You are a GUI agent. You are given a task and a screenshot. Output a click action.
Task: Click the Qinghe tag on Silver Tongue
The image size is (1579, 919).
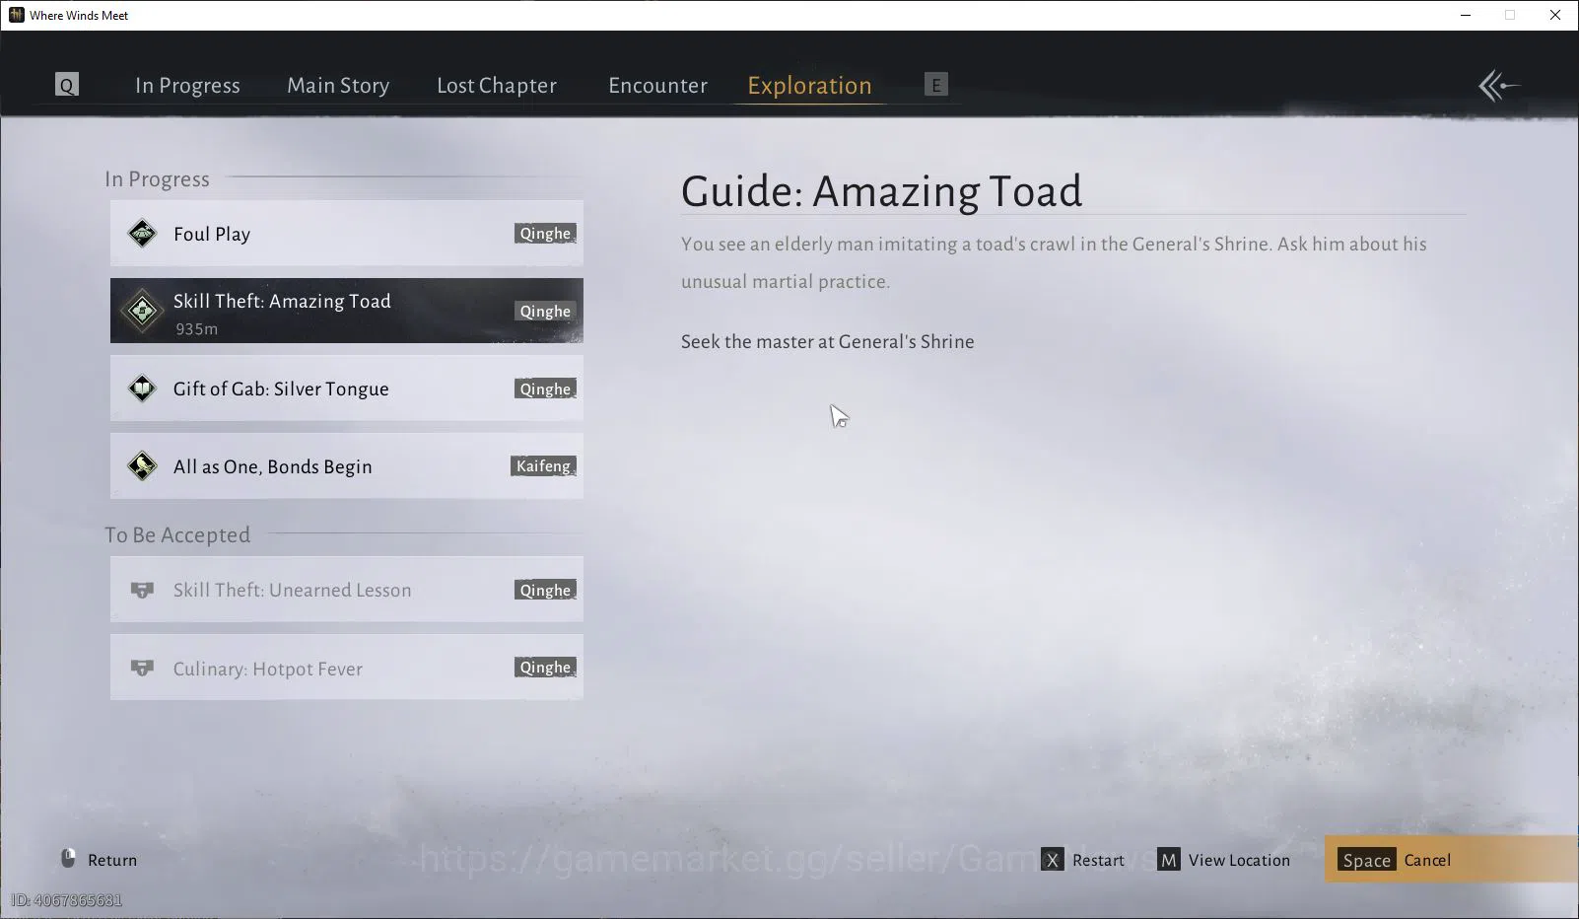(x=545, y=389)
